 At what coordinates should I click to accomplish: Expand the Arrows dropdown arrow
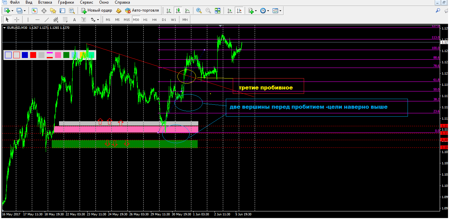pyautogui.click(x=98, y=20)
